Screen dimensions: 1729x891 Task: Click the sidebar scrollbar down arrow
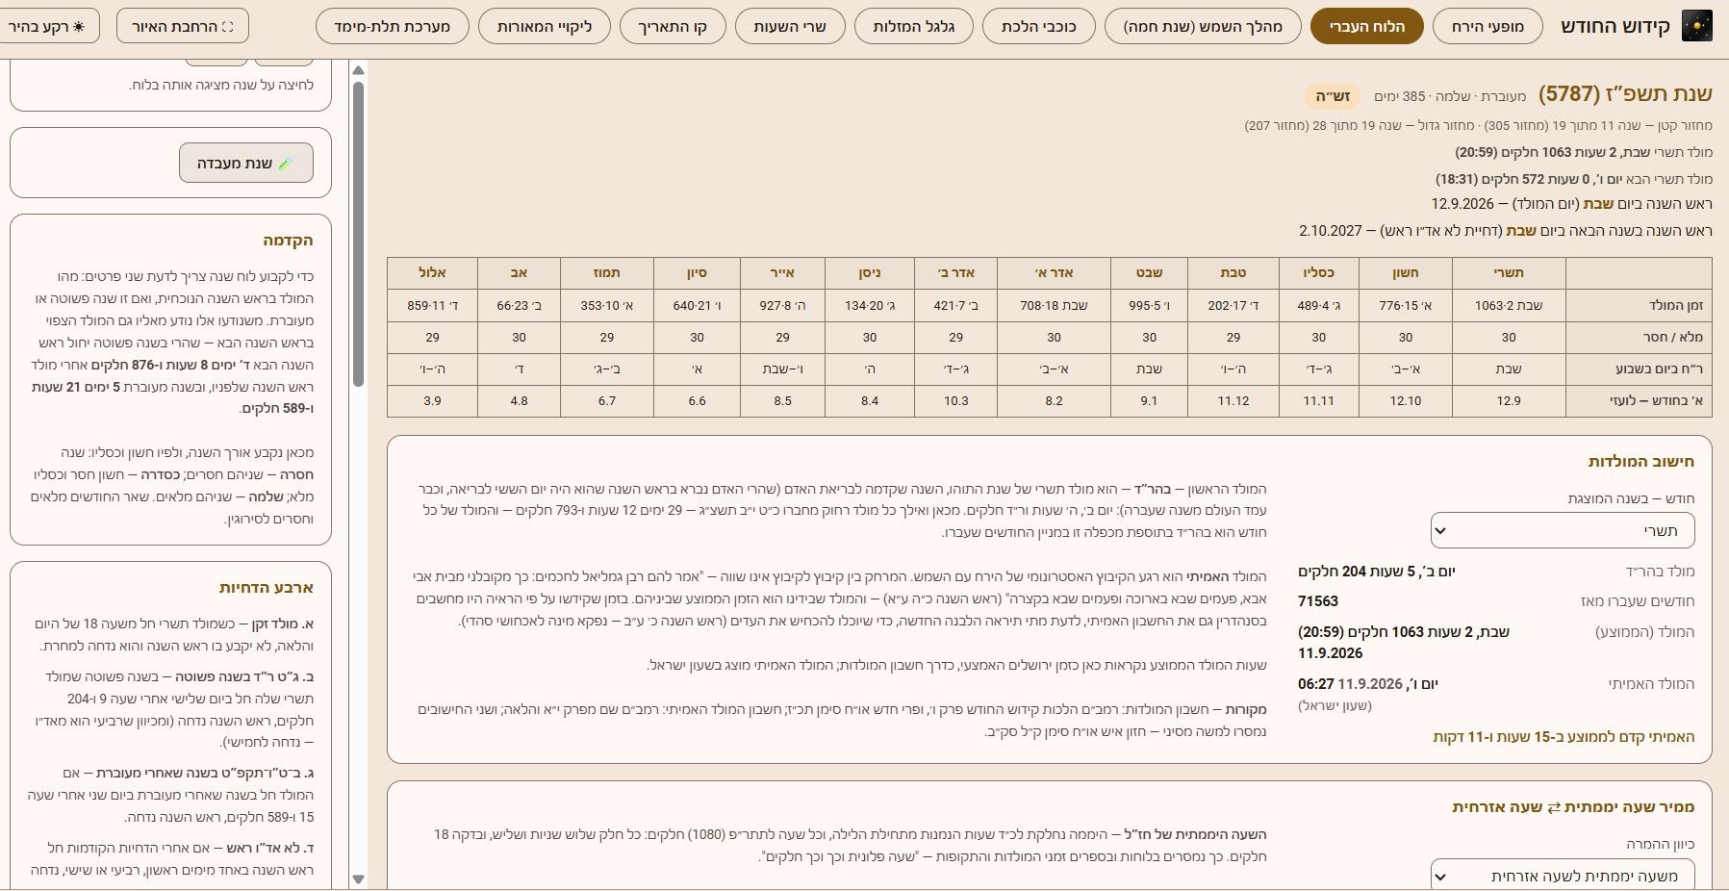pyautogui.click(x=358, y=879)
